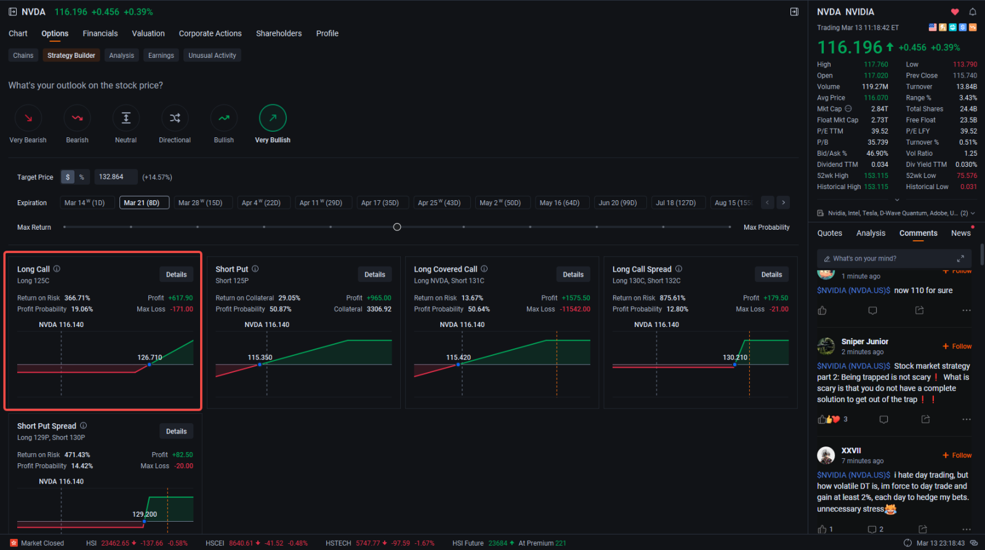The width and height of the screenshot is (985, 550).
Task: Select the Very Bearish outlook icon
Action: pos(28,118)
